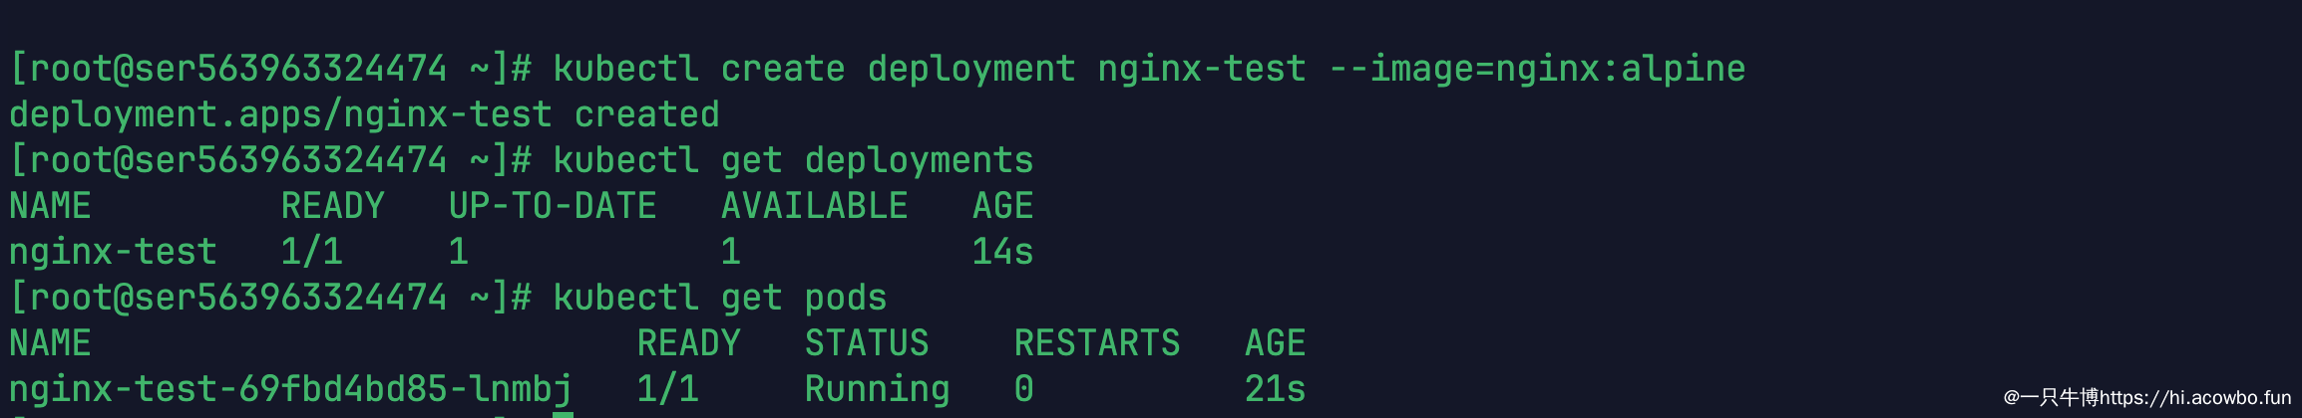Click the deployments table 'READY' value '1/1'
Image resolution: width=2302 pixels, height=418 pixels.
(311, 252)
